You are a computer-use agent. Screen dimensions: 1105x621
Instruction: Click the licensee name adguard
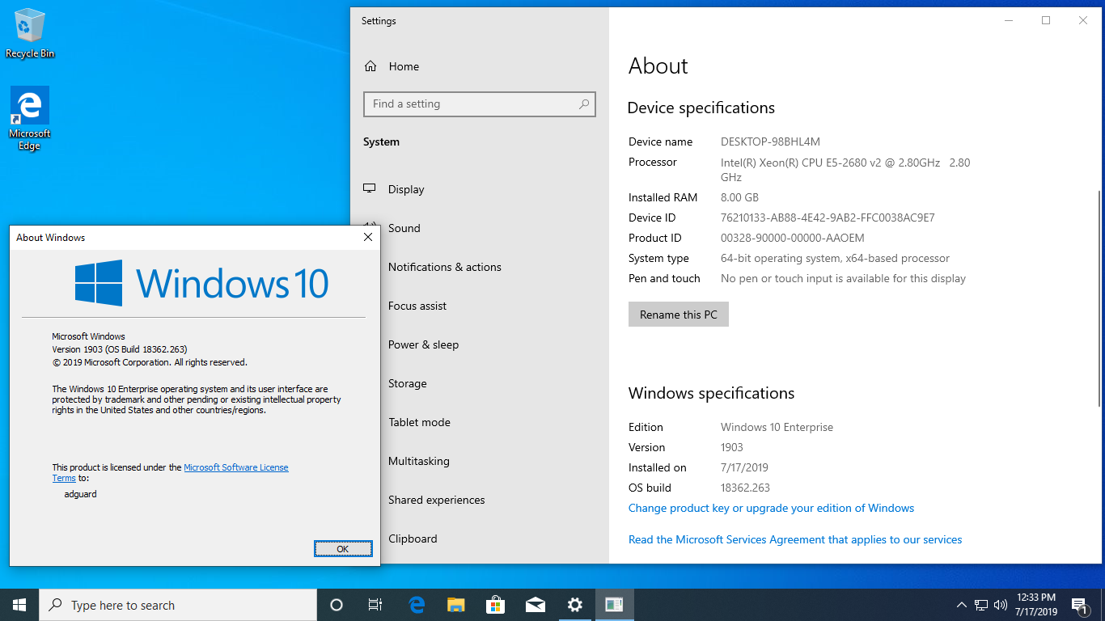[x=80, y=493]
